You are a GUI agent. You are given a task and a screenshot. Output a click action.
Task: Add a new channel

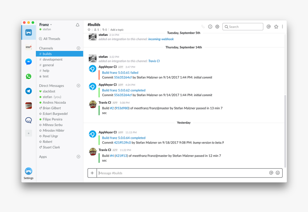pyautogui.click(x=78, y=48)
